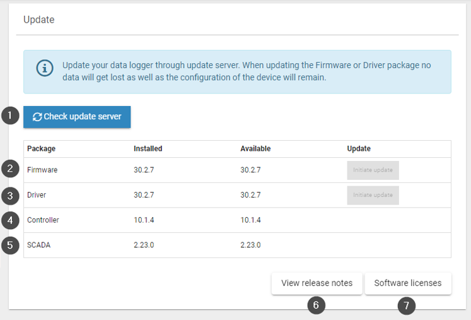The image size is (471, 320).
Task: Click callout number 4 beside Controller
Action: point(10,220)
